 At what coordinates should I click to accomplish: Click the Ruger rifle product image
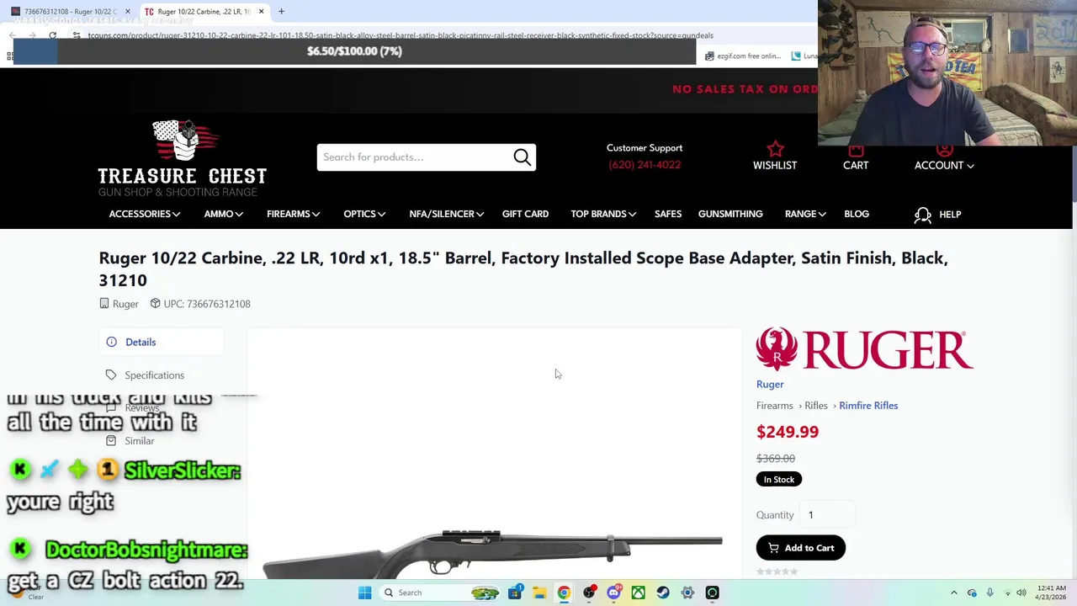[x=492, y=553]
